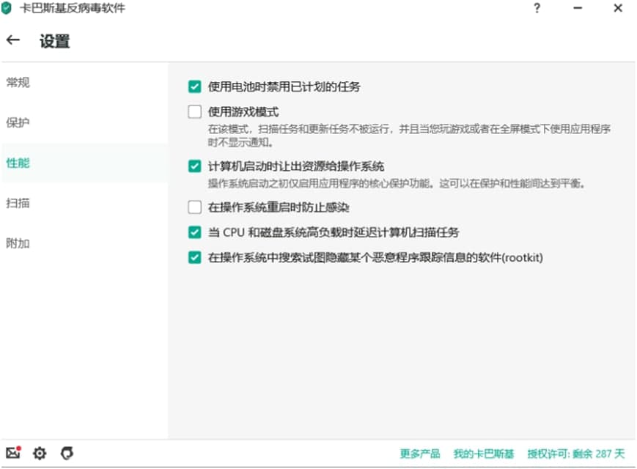Close the Kaspersky window

[x=618, y=8]
